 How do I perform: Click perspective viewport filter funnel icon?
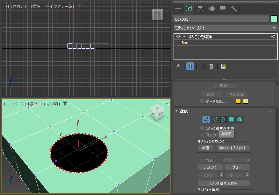[65, 104]
